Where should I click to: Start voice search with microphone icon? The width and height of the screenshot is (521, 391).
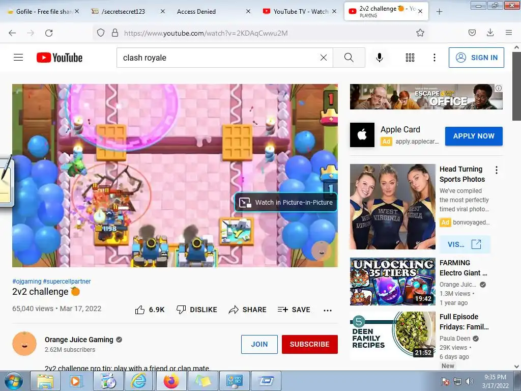(x=380, y=58)
